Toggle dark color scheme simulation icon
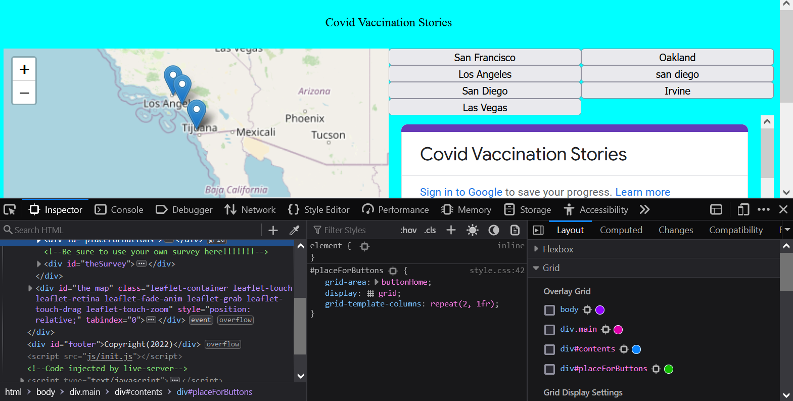 pyautogui.click(x=494, y=230)
